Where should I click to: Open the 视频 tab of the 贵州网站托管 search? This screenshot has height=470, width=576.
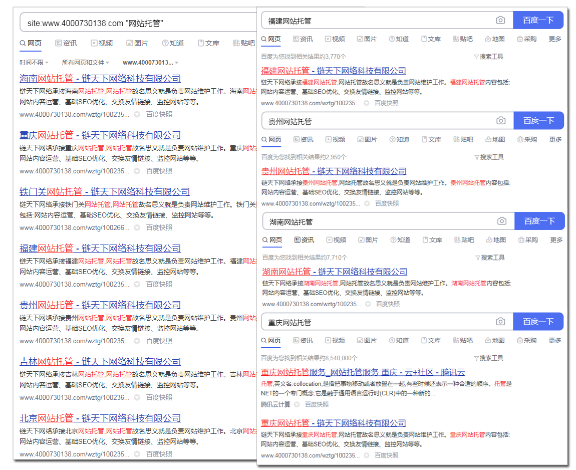(x=335, y=139)
